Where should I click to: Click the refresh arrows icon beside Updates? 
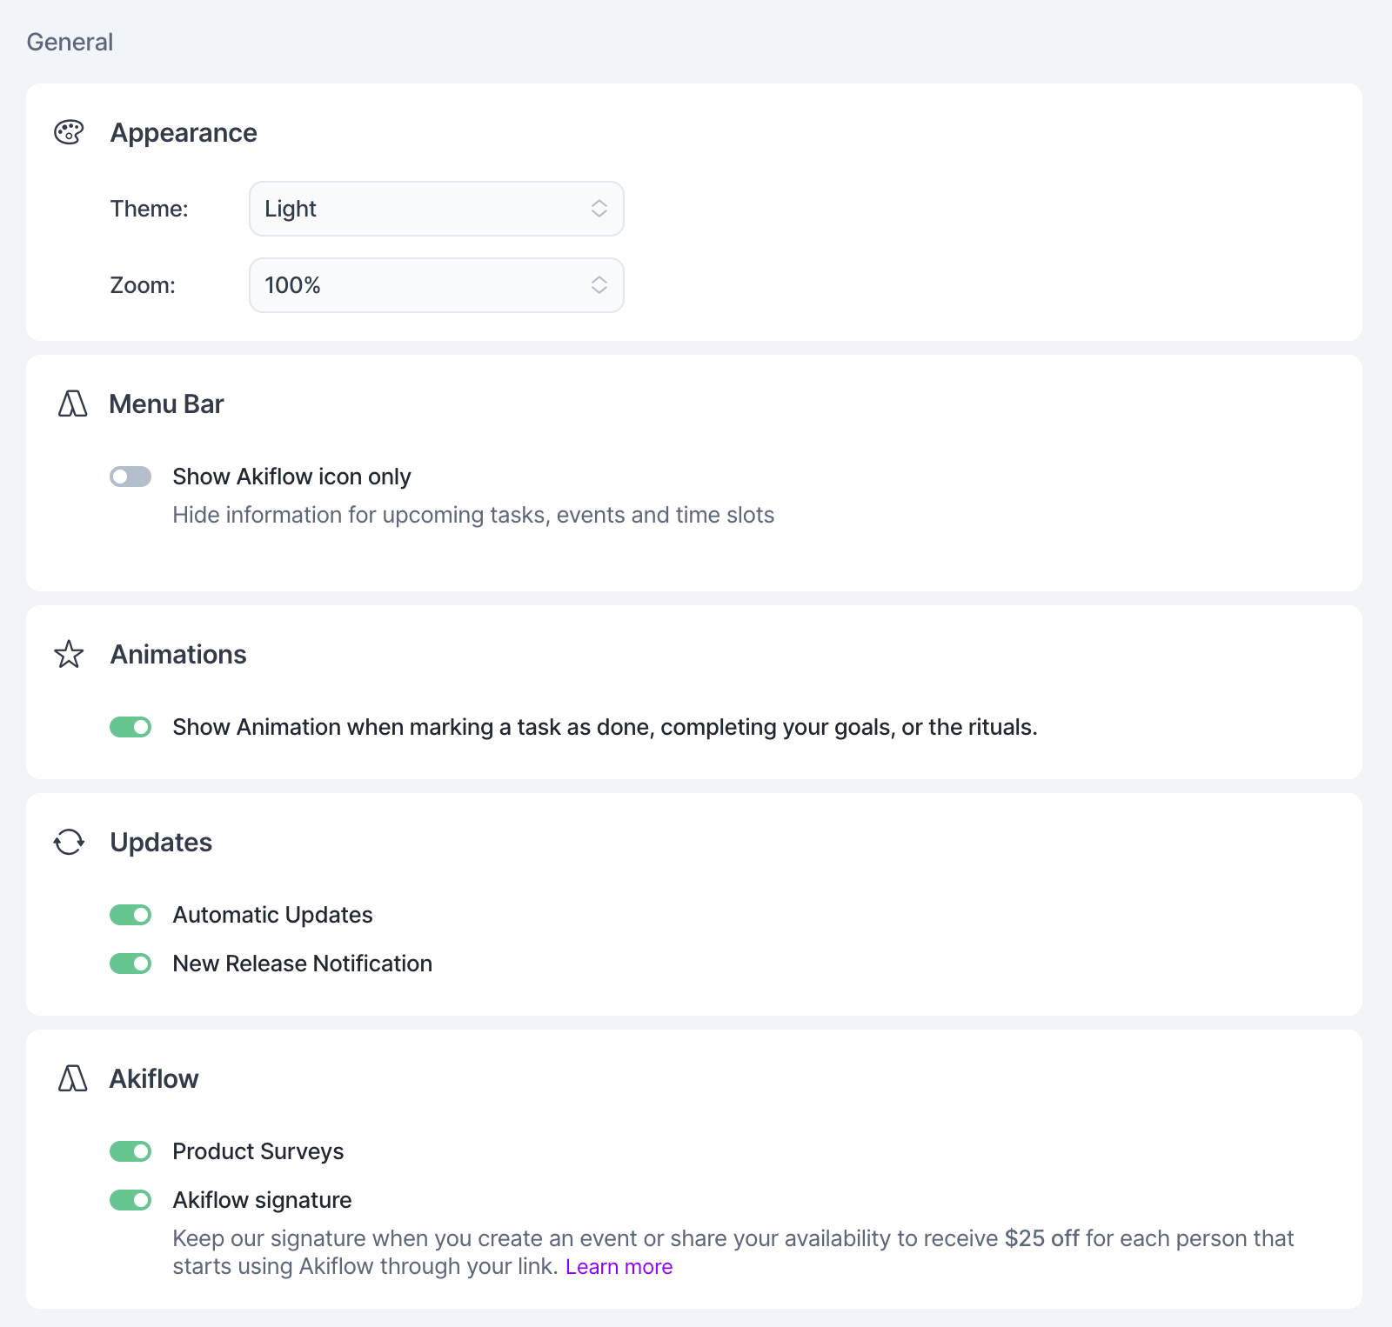tap(69, 842)
